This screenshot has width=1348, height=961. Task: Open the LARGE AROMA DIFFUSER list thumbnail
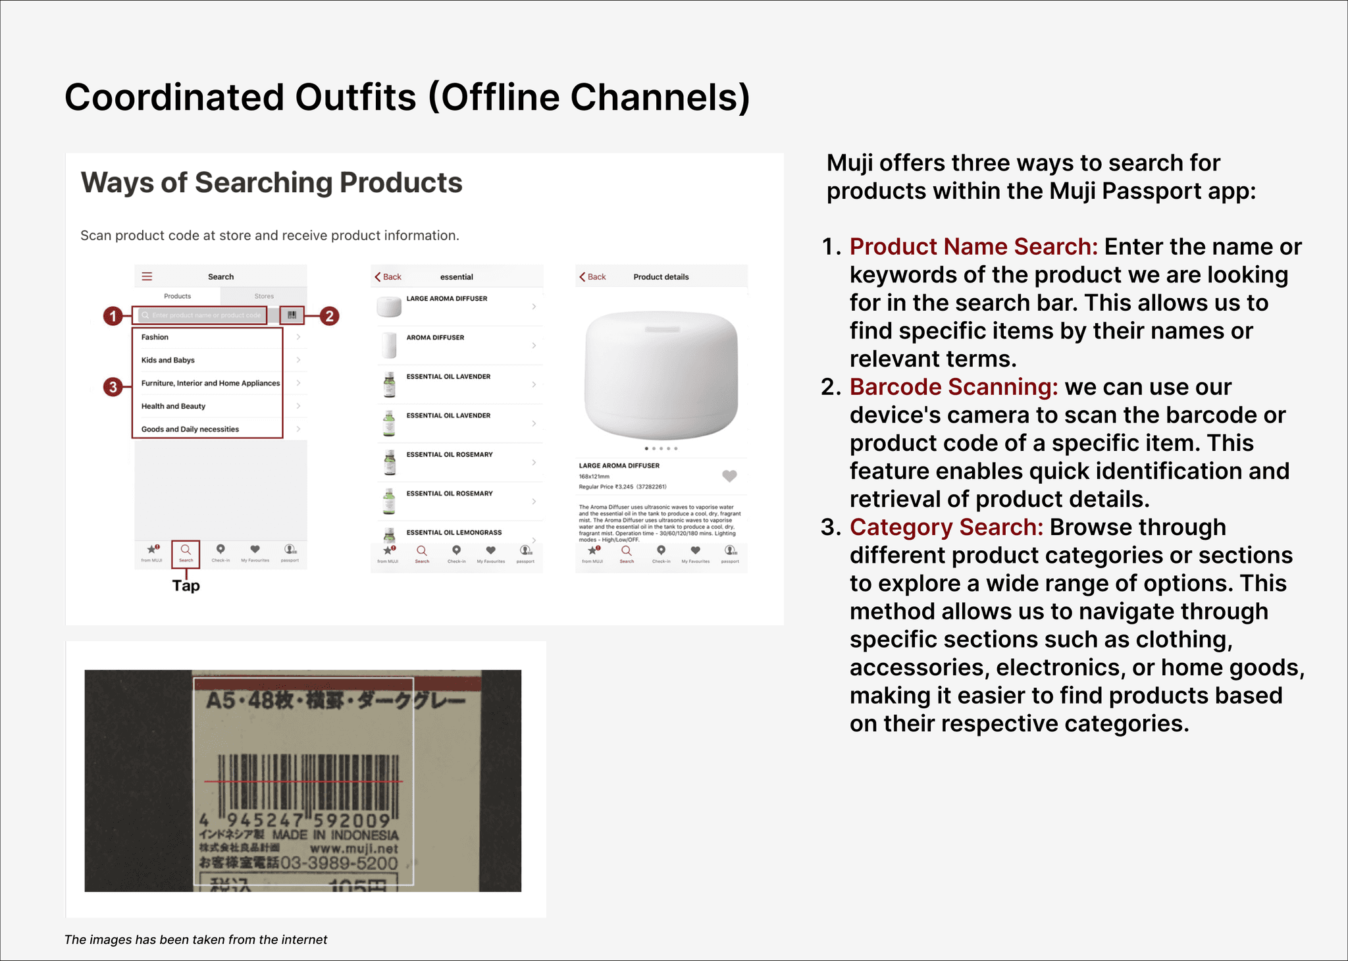(x=389, y=306)
